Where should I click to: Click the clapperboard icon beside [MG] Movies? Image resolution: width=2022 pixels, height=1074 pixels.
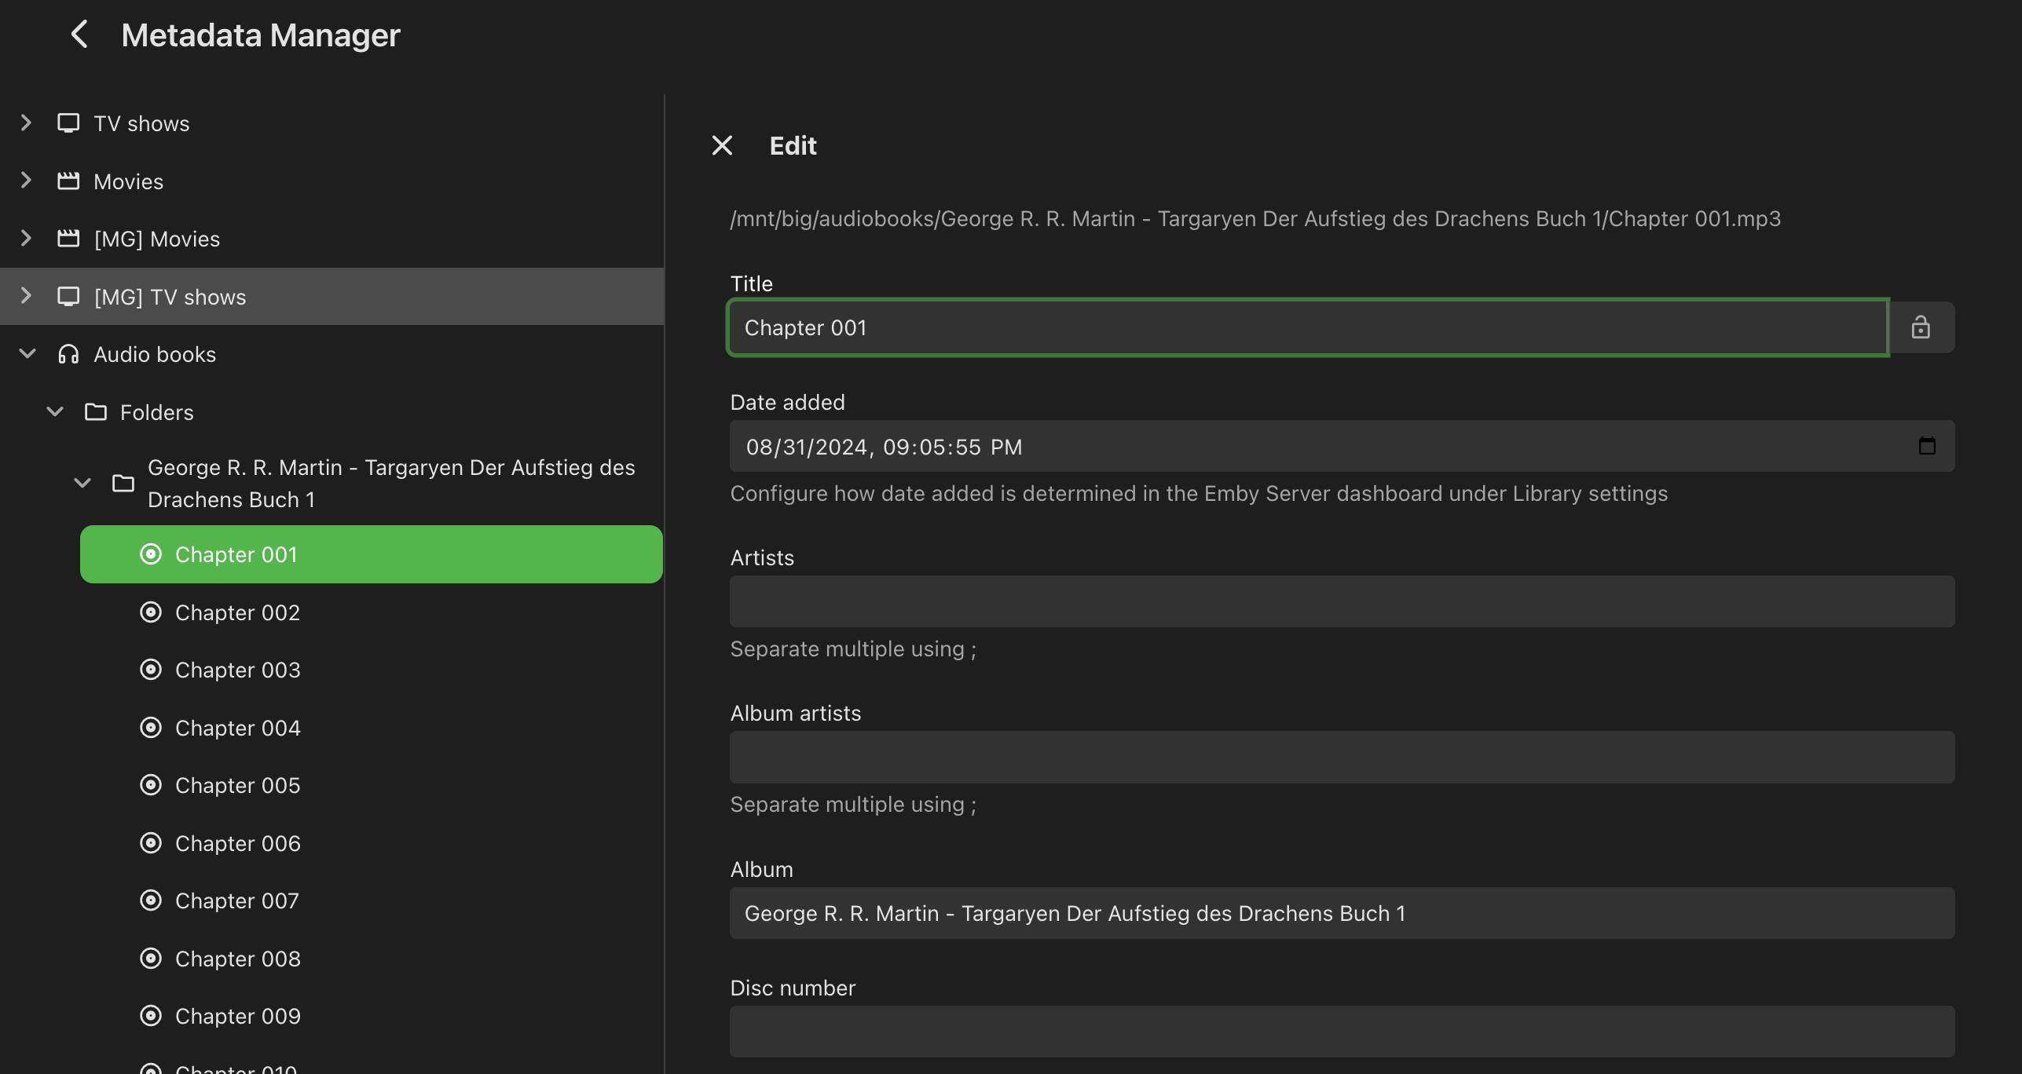[x=68, y=239]
